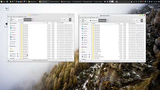The width and height of the screenshot is (160, 90).
Task: Open File menu in the Spares window
Action: (x=8, y=17)
